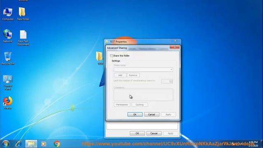Open Windows Media Player from the taskbar
Viewport: 263px width, 148px height.
[44, 144]
